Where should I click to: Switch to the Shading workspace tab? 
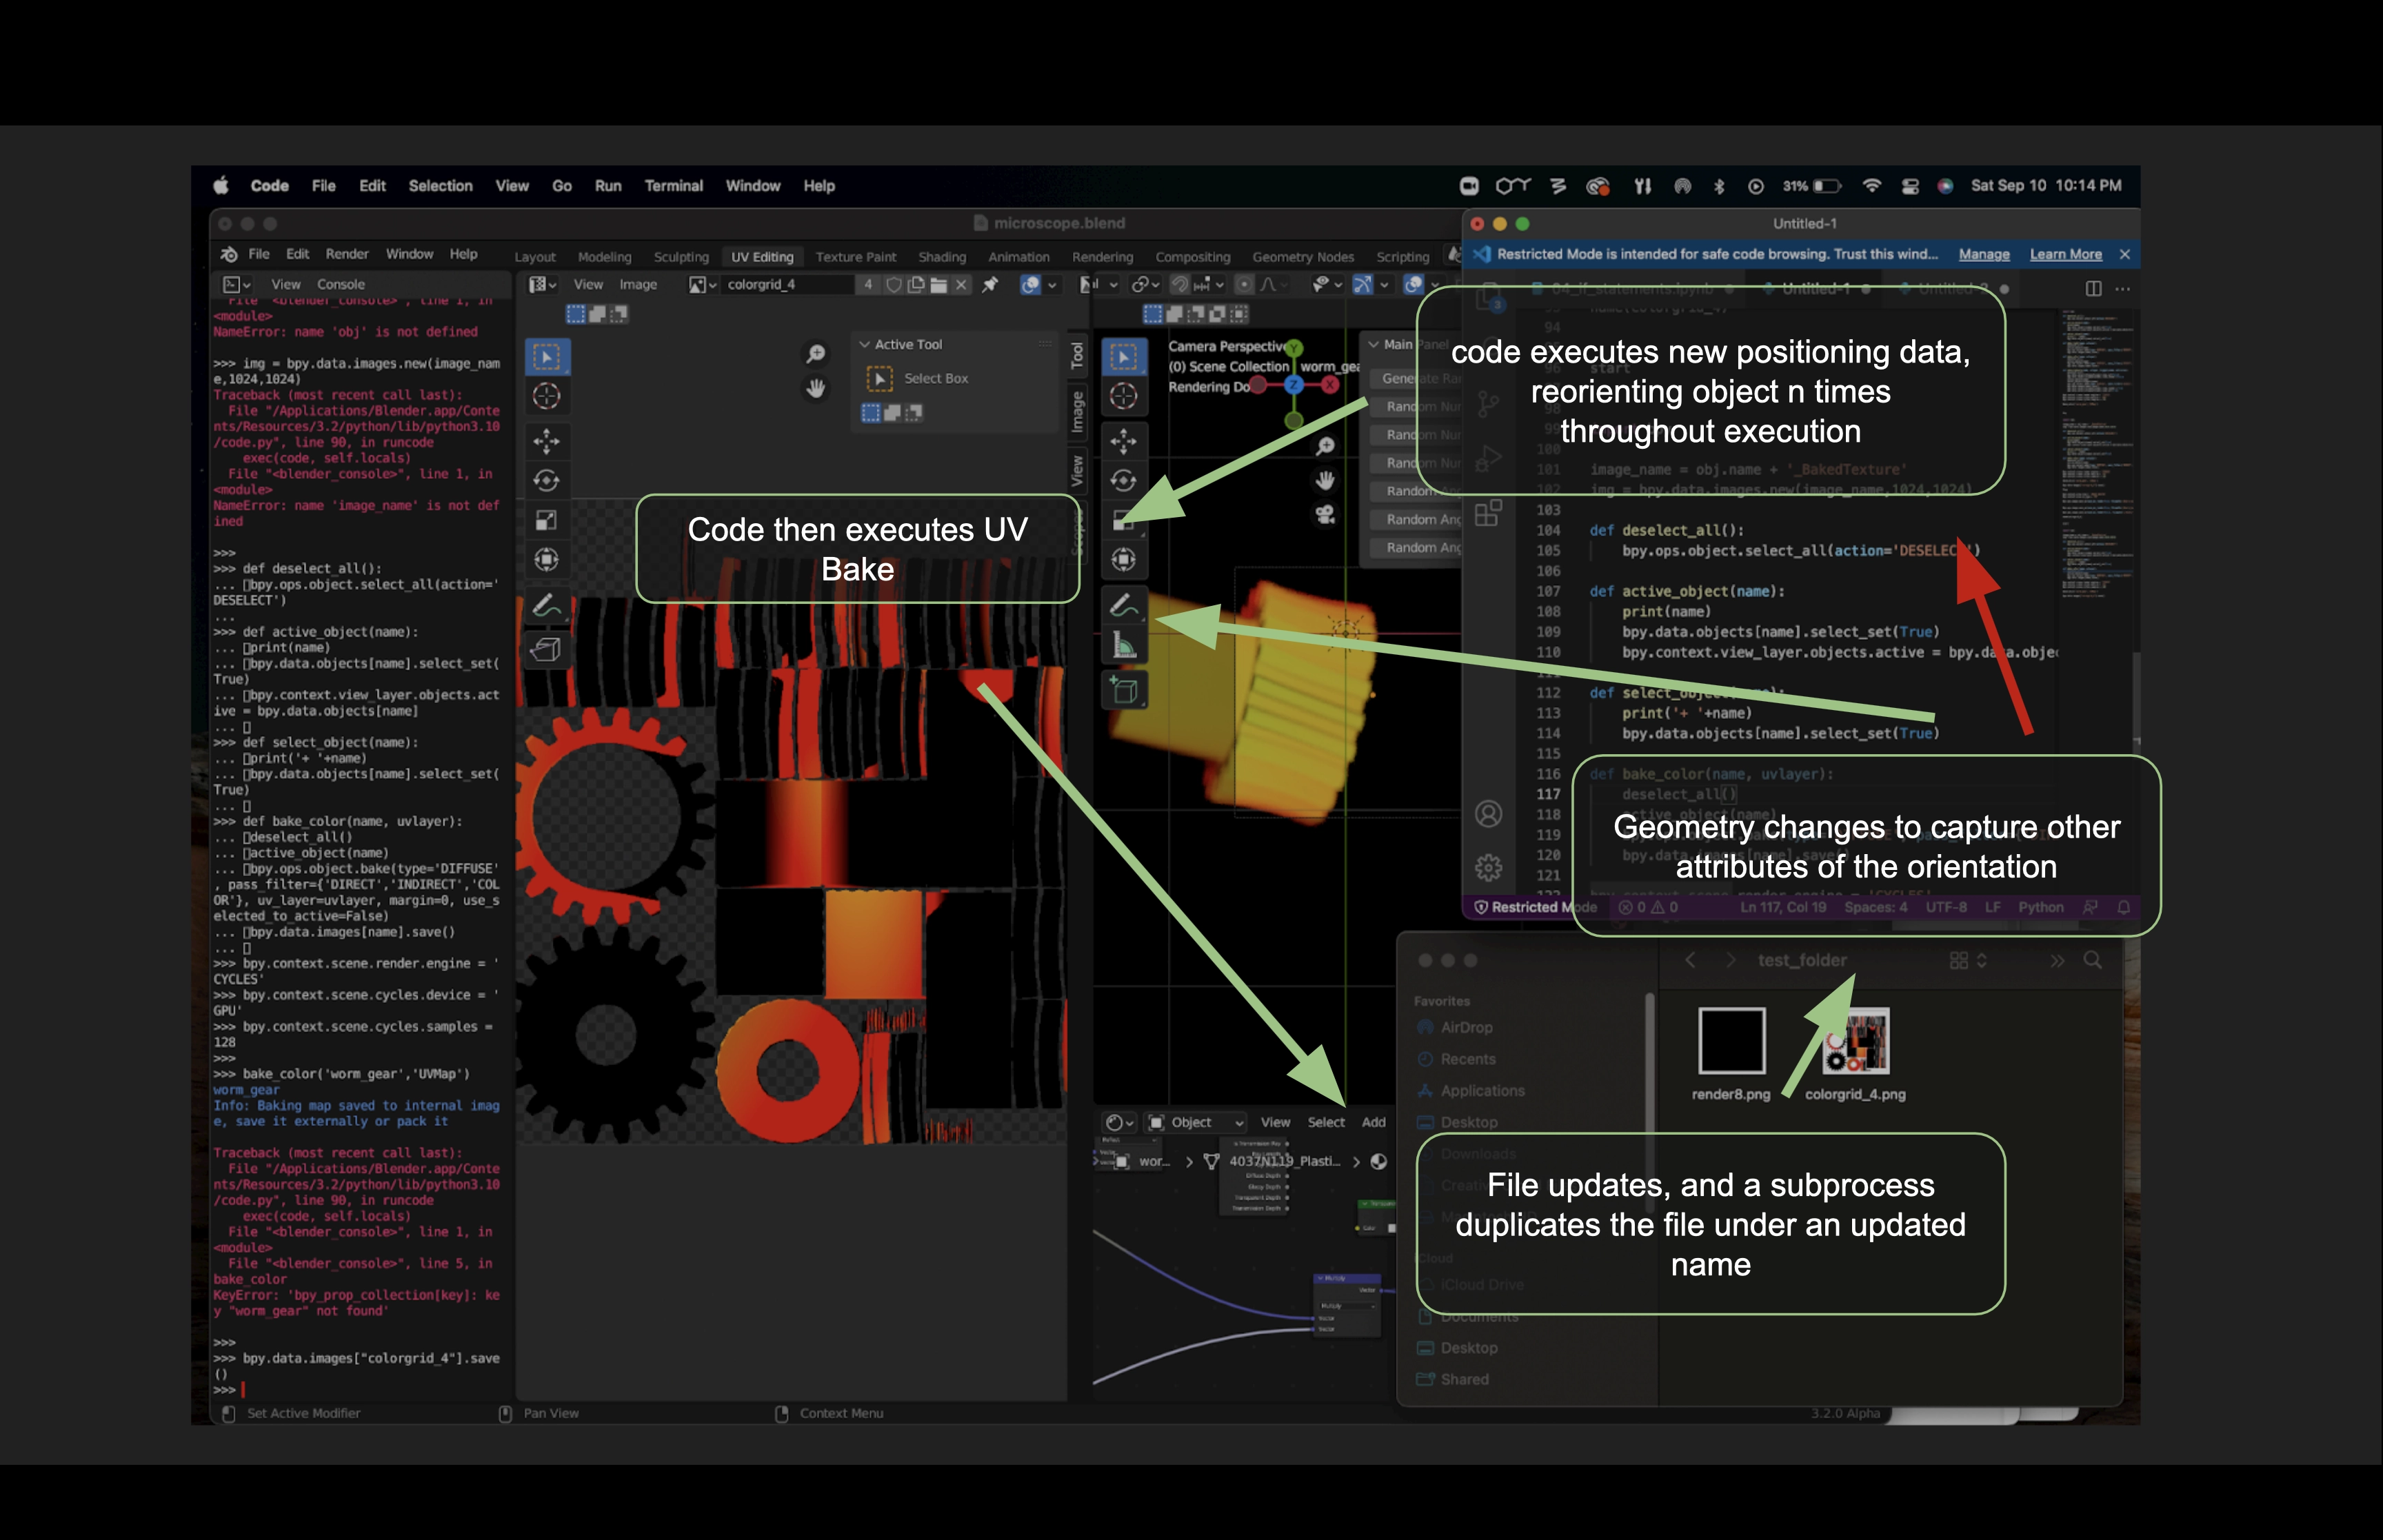[942, 257]
